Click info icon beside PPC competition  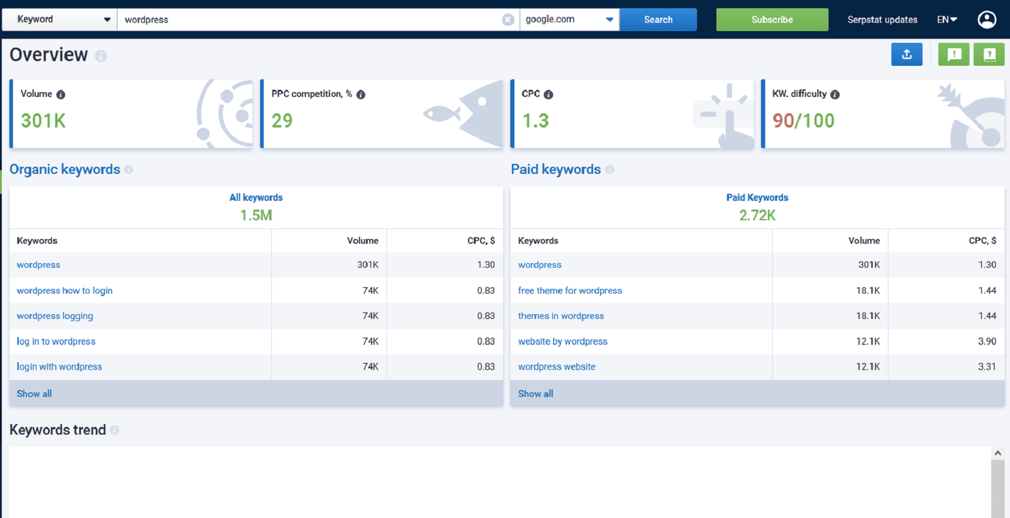tap(361, 95)
